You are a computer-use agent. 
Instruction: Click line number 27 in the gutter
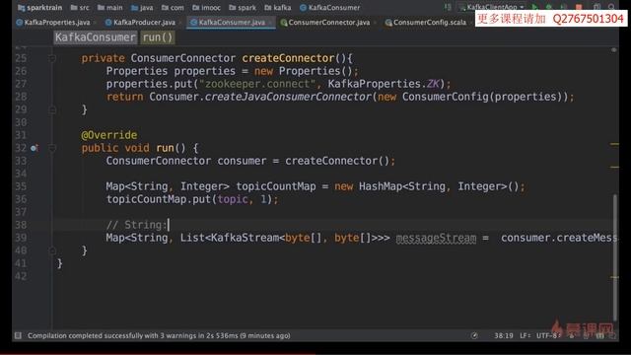[21, 84]
